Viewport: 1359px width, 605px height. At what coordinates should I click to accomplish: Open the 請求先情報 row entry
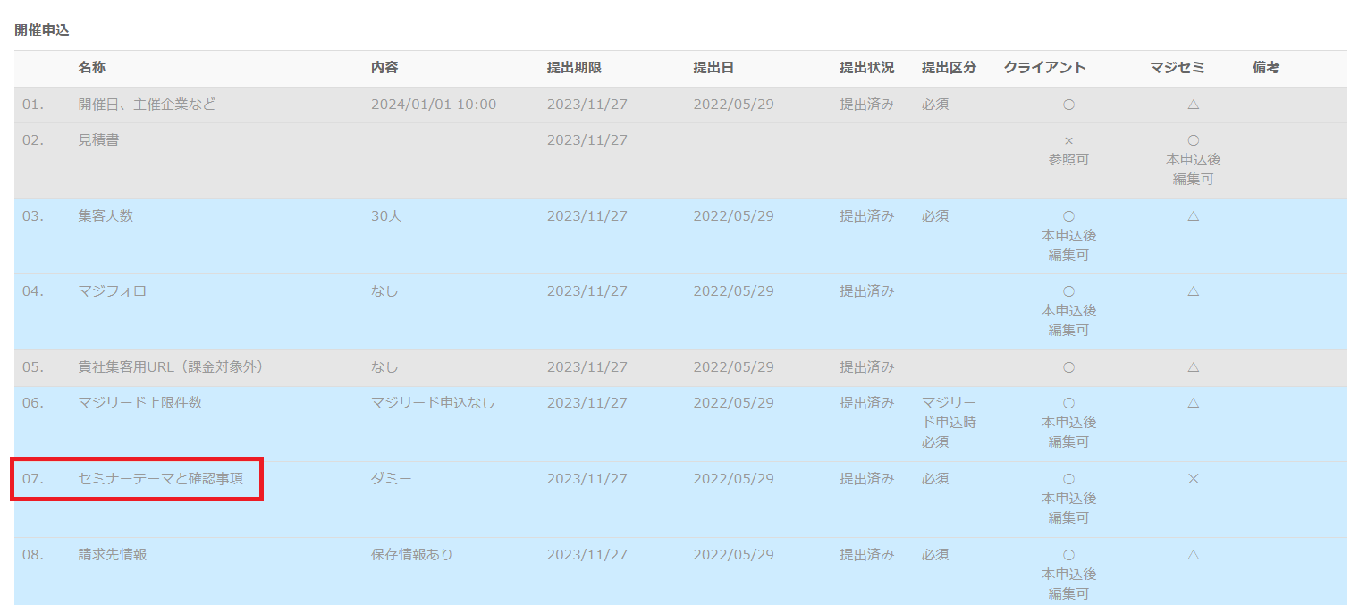pos(113,555)
